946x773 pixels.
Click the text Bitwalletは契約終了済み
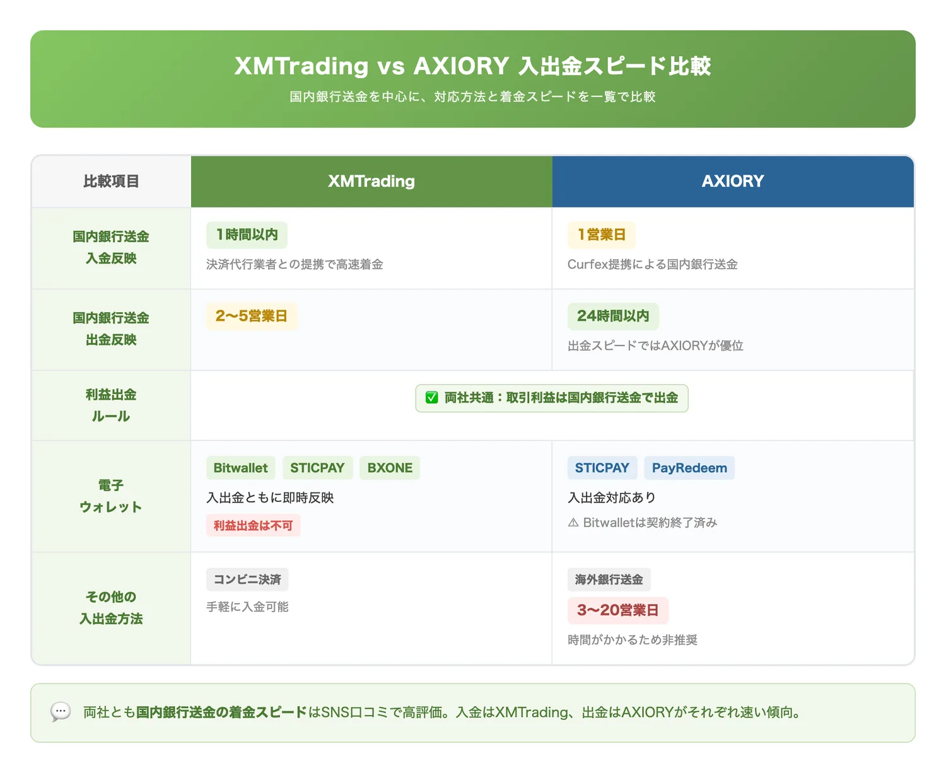pyautogui.click(x=650, y=523)
